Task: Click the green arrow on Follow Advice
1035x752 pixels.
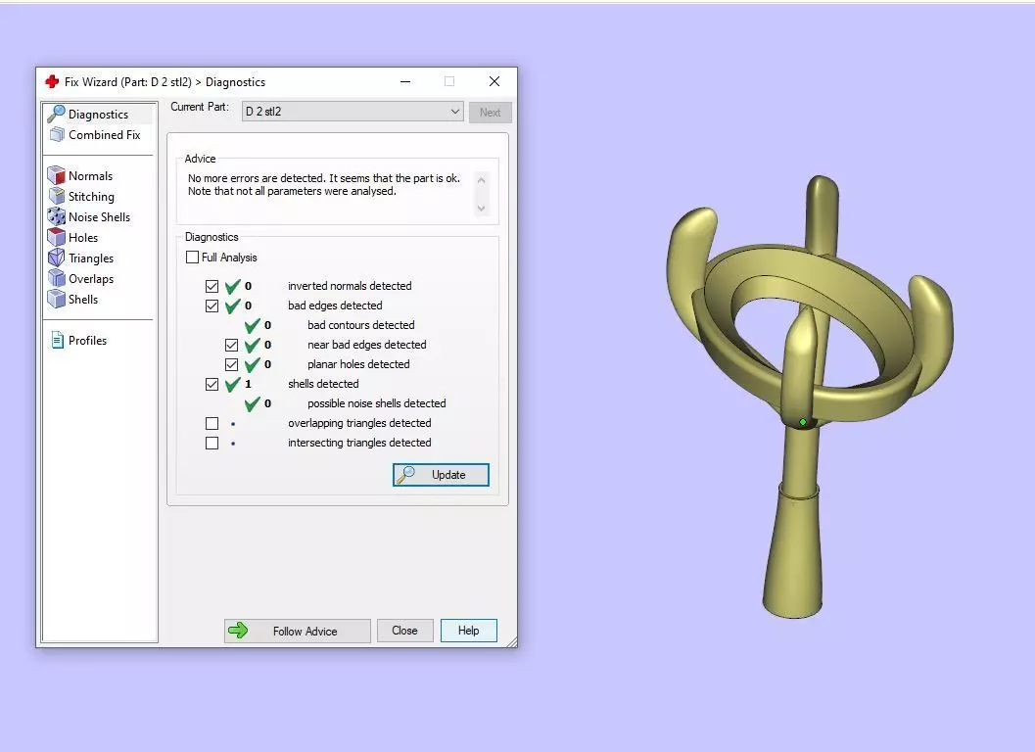Action: 238,631
